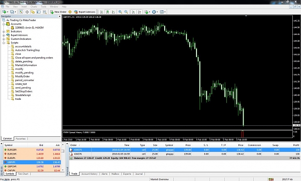Toggle the Navigator panel icon
This screenshot has height=181, width=301.
click(x=33, y=12)
